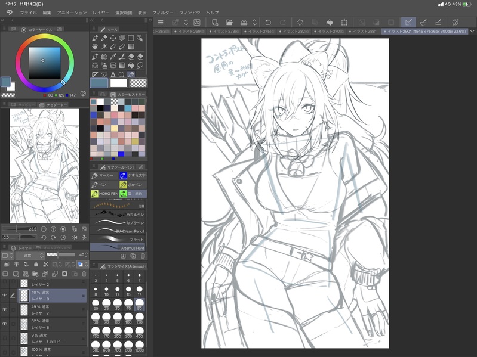Hide layer 6 with eye icon

point(5,324)
